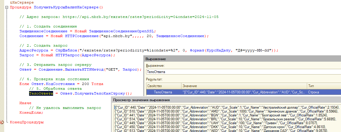Collapse the ПолучитьКурсыВалютНаСервере procedure block

[x=7, y=7]
